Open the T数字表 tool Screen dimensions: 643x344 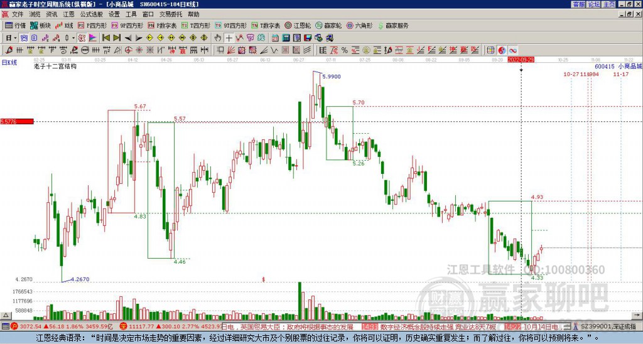[266, 25]
